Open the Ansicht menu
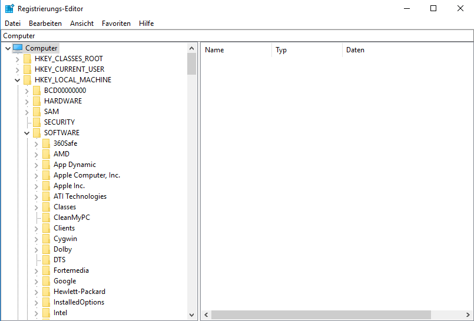 pyautogui.click(x=82, y=24)
